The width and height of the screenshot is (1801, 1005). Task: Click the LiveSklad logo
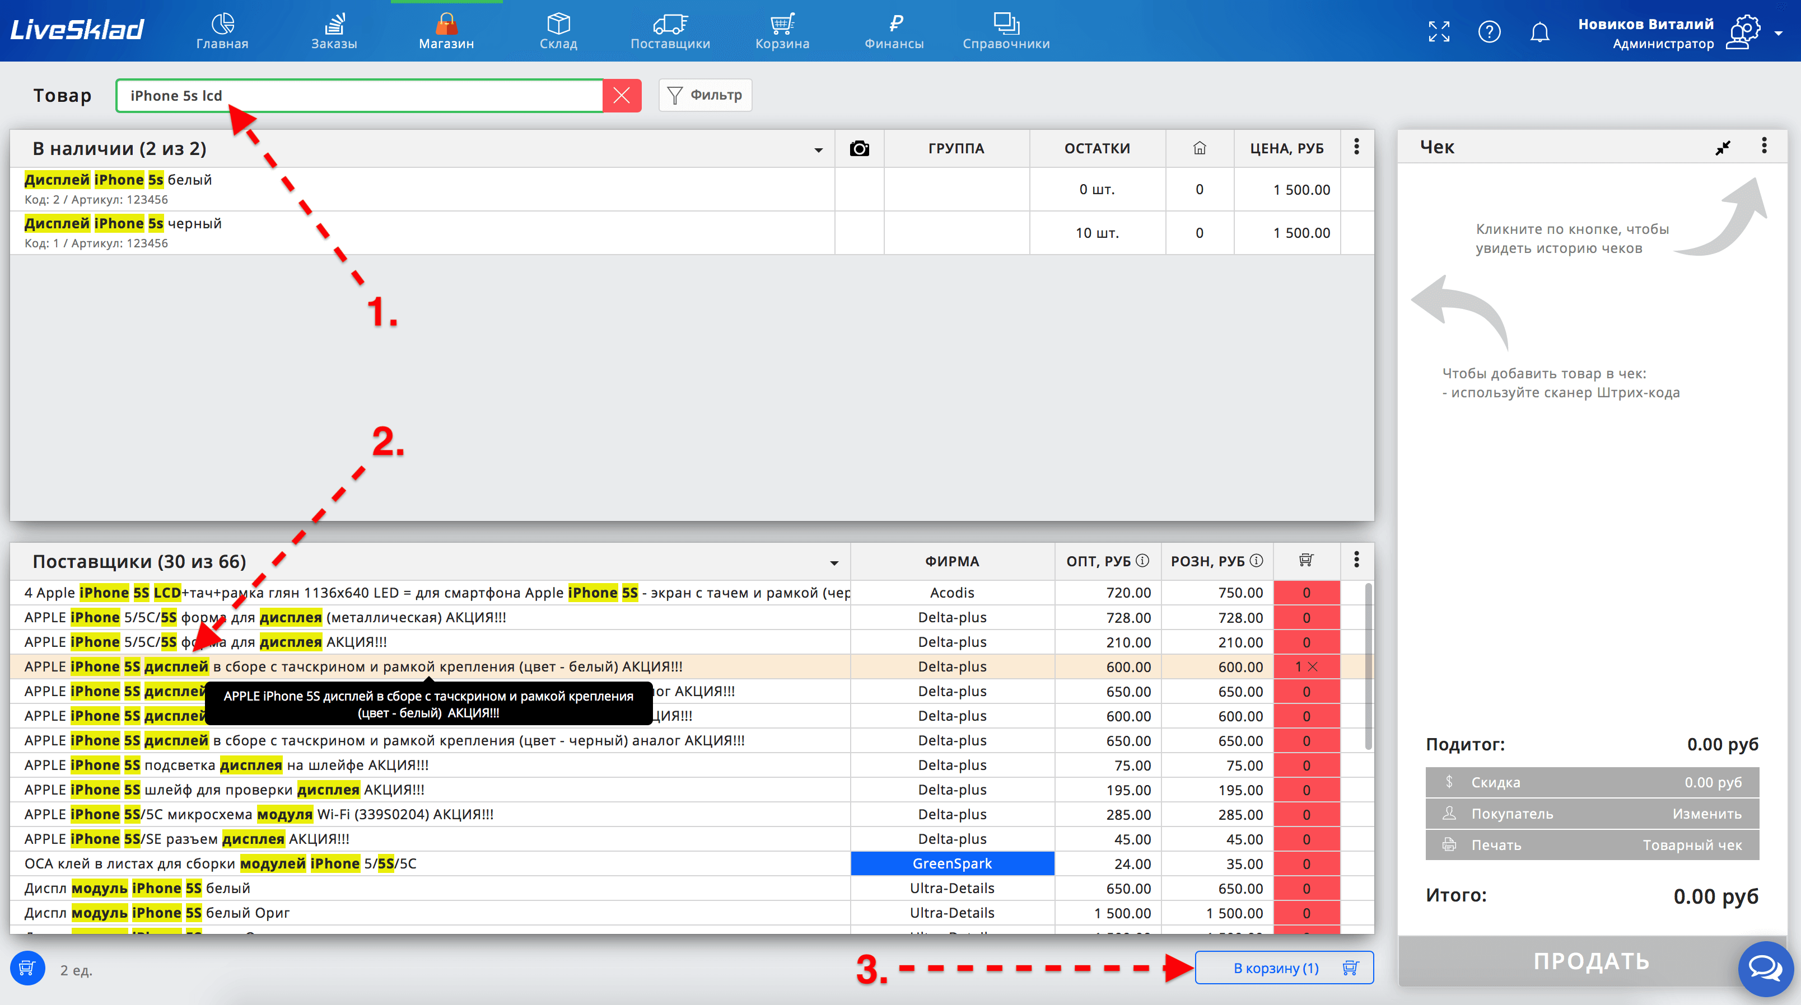(77, 29)
